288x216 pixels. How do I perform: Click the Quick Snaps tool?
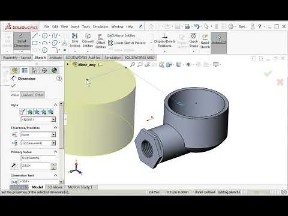click(x=193, y=41)
